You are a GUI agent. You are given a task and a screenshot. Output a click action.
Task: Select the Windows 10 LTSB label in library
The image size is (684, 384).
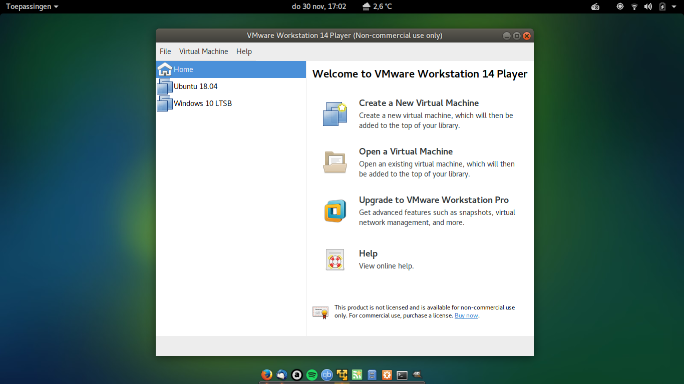(x=203, y=103)
